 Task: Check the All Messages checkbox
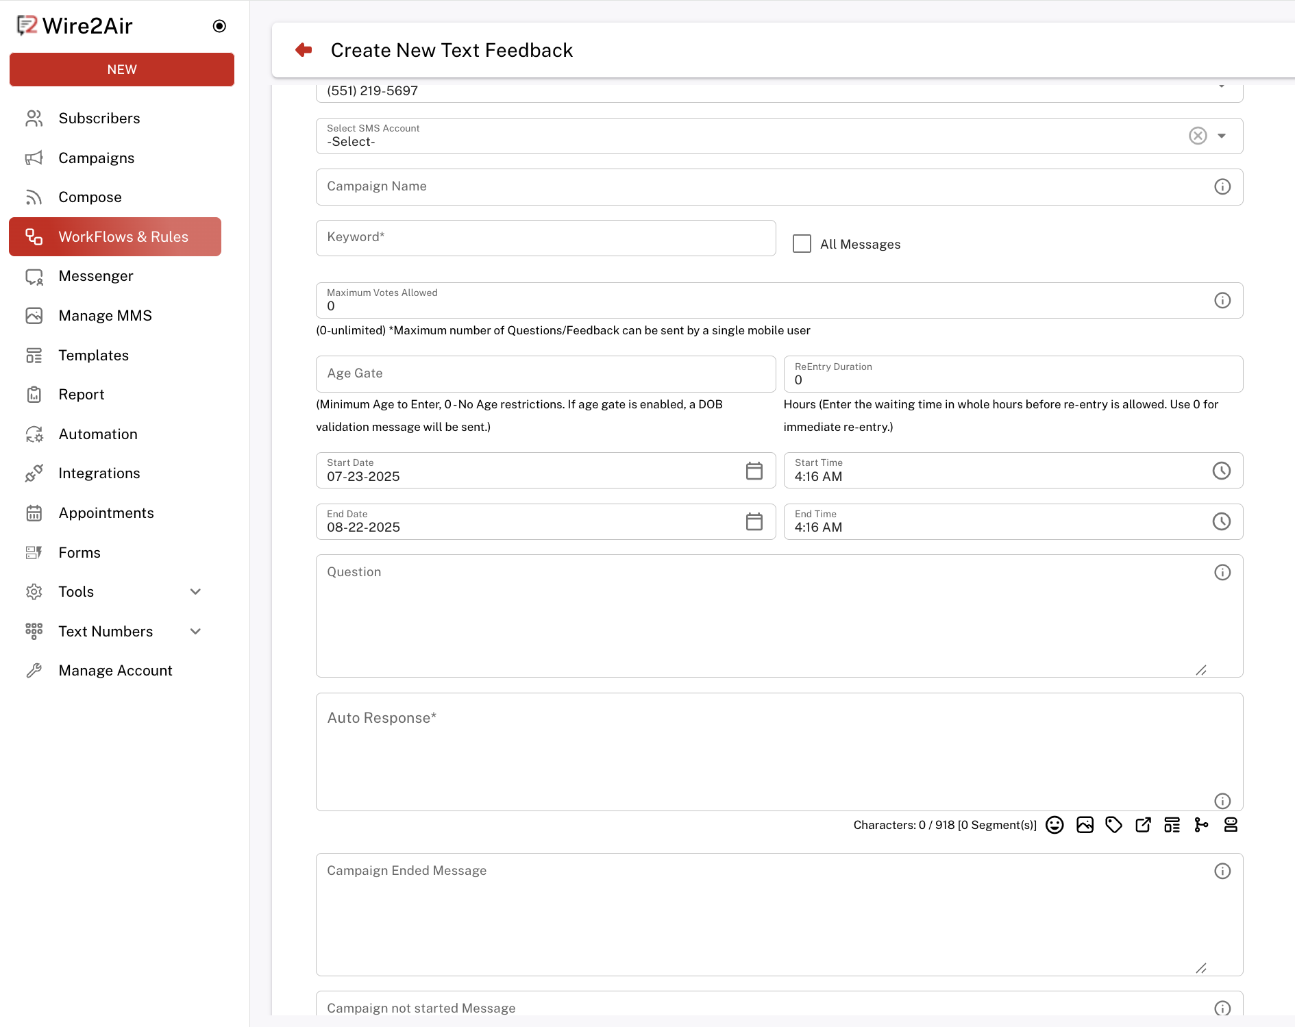click(802, 244)
